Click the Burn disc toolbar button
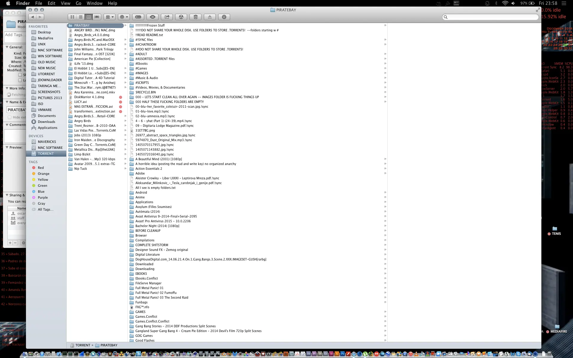 tap(181, 17)
